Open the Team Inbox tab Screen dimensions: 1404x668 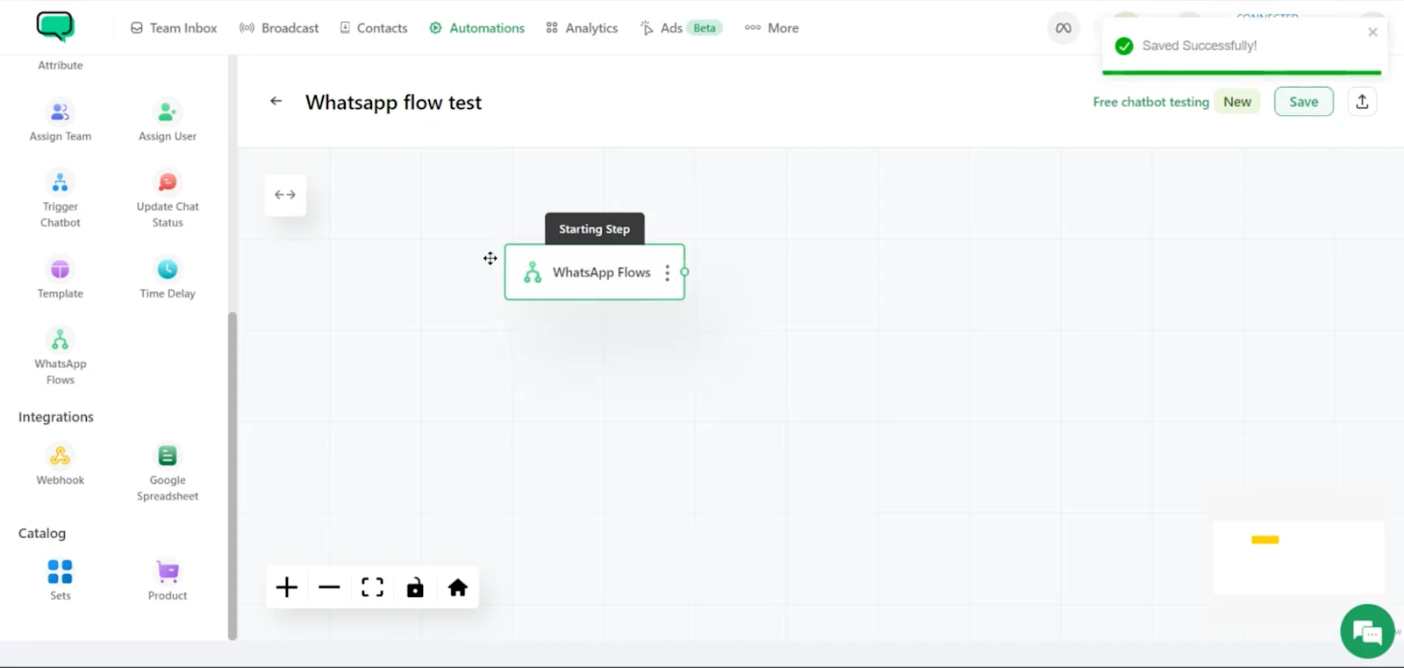click(x=174, y=28)
